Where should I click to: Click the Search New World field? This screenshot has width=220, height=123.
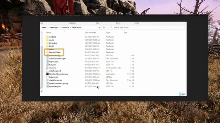click(146, 27)
